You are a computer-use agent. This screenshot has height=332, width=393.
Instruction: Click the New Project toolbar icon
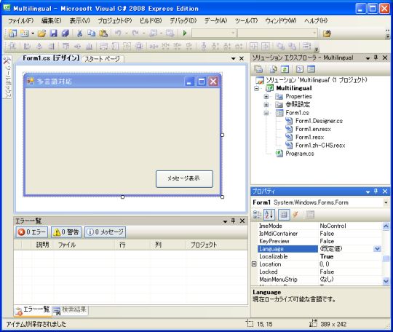pos(12,33)
